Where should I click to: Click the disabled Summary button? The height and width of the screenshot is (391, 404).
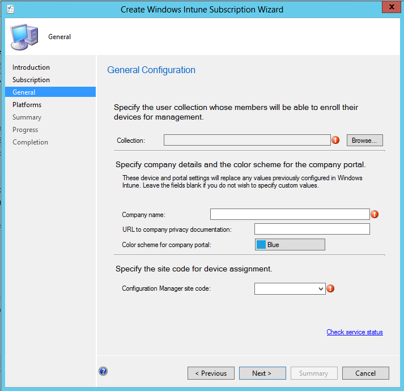pyautogui.click(x=314, y=373)
